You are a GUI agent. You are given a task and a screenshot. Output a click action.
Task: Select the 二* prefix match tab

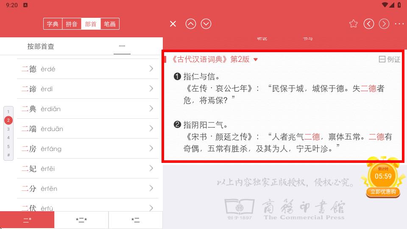27,220
